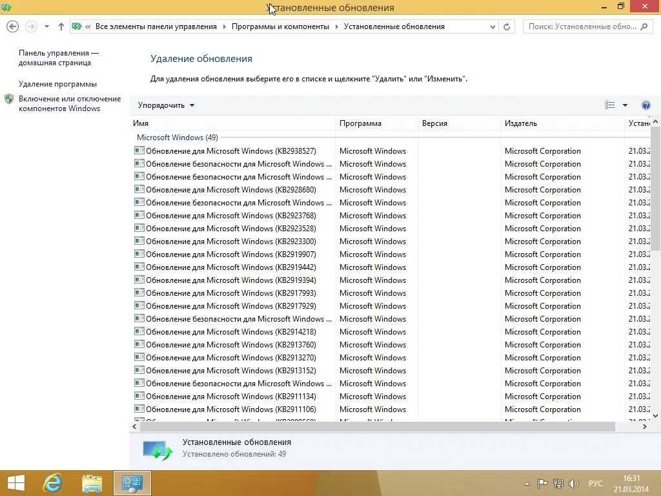The width and height of the screenshot is (661, 496).
Task: Select update KB2917929
Action: 231,305
